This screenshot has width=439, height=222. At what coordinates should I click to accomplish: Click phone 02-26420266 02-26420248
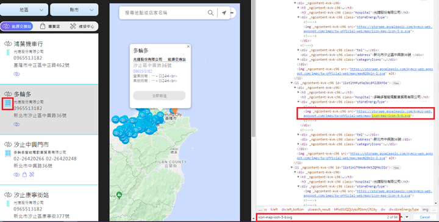(45, 159)
